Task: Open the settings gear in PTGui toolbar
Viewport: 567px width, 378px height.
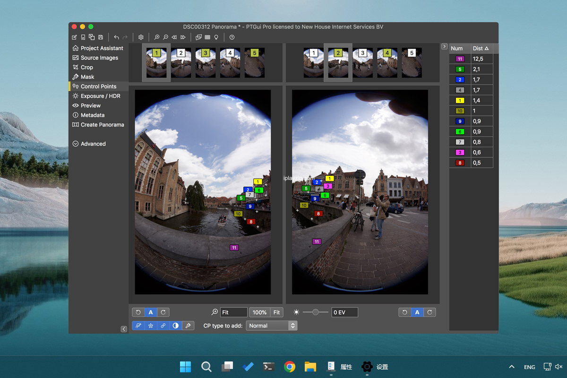Action: (141, 37)
